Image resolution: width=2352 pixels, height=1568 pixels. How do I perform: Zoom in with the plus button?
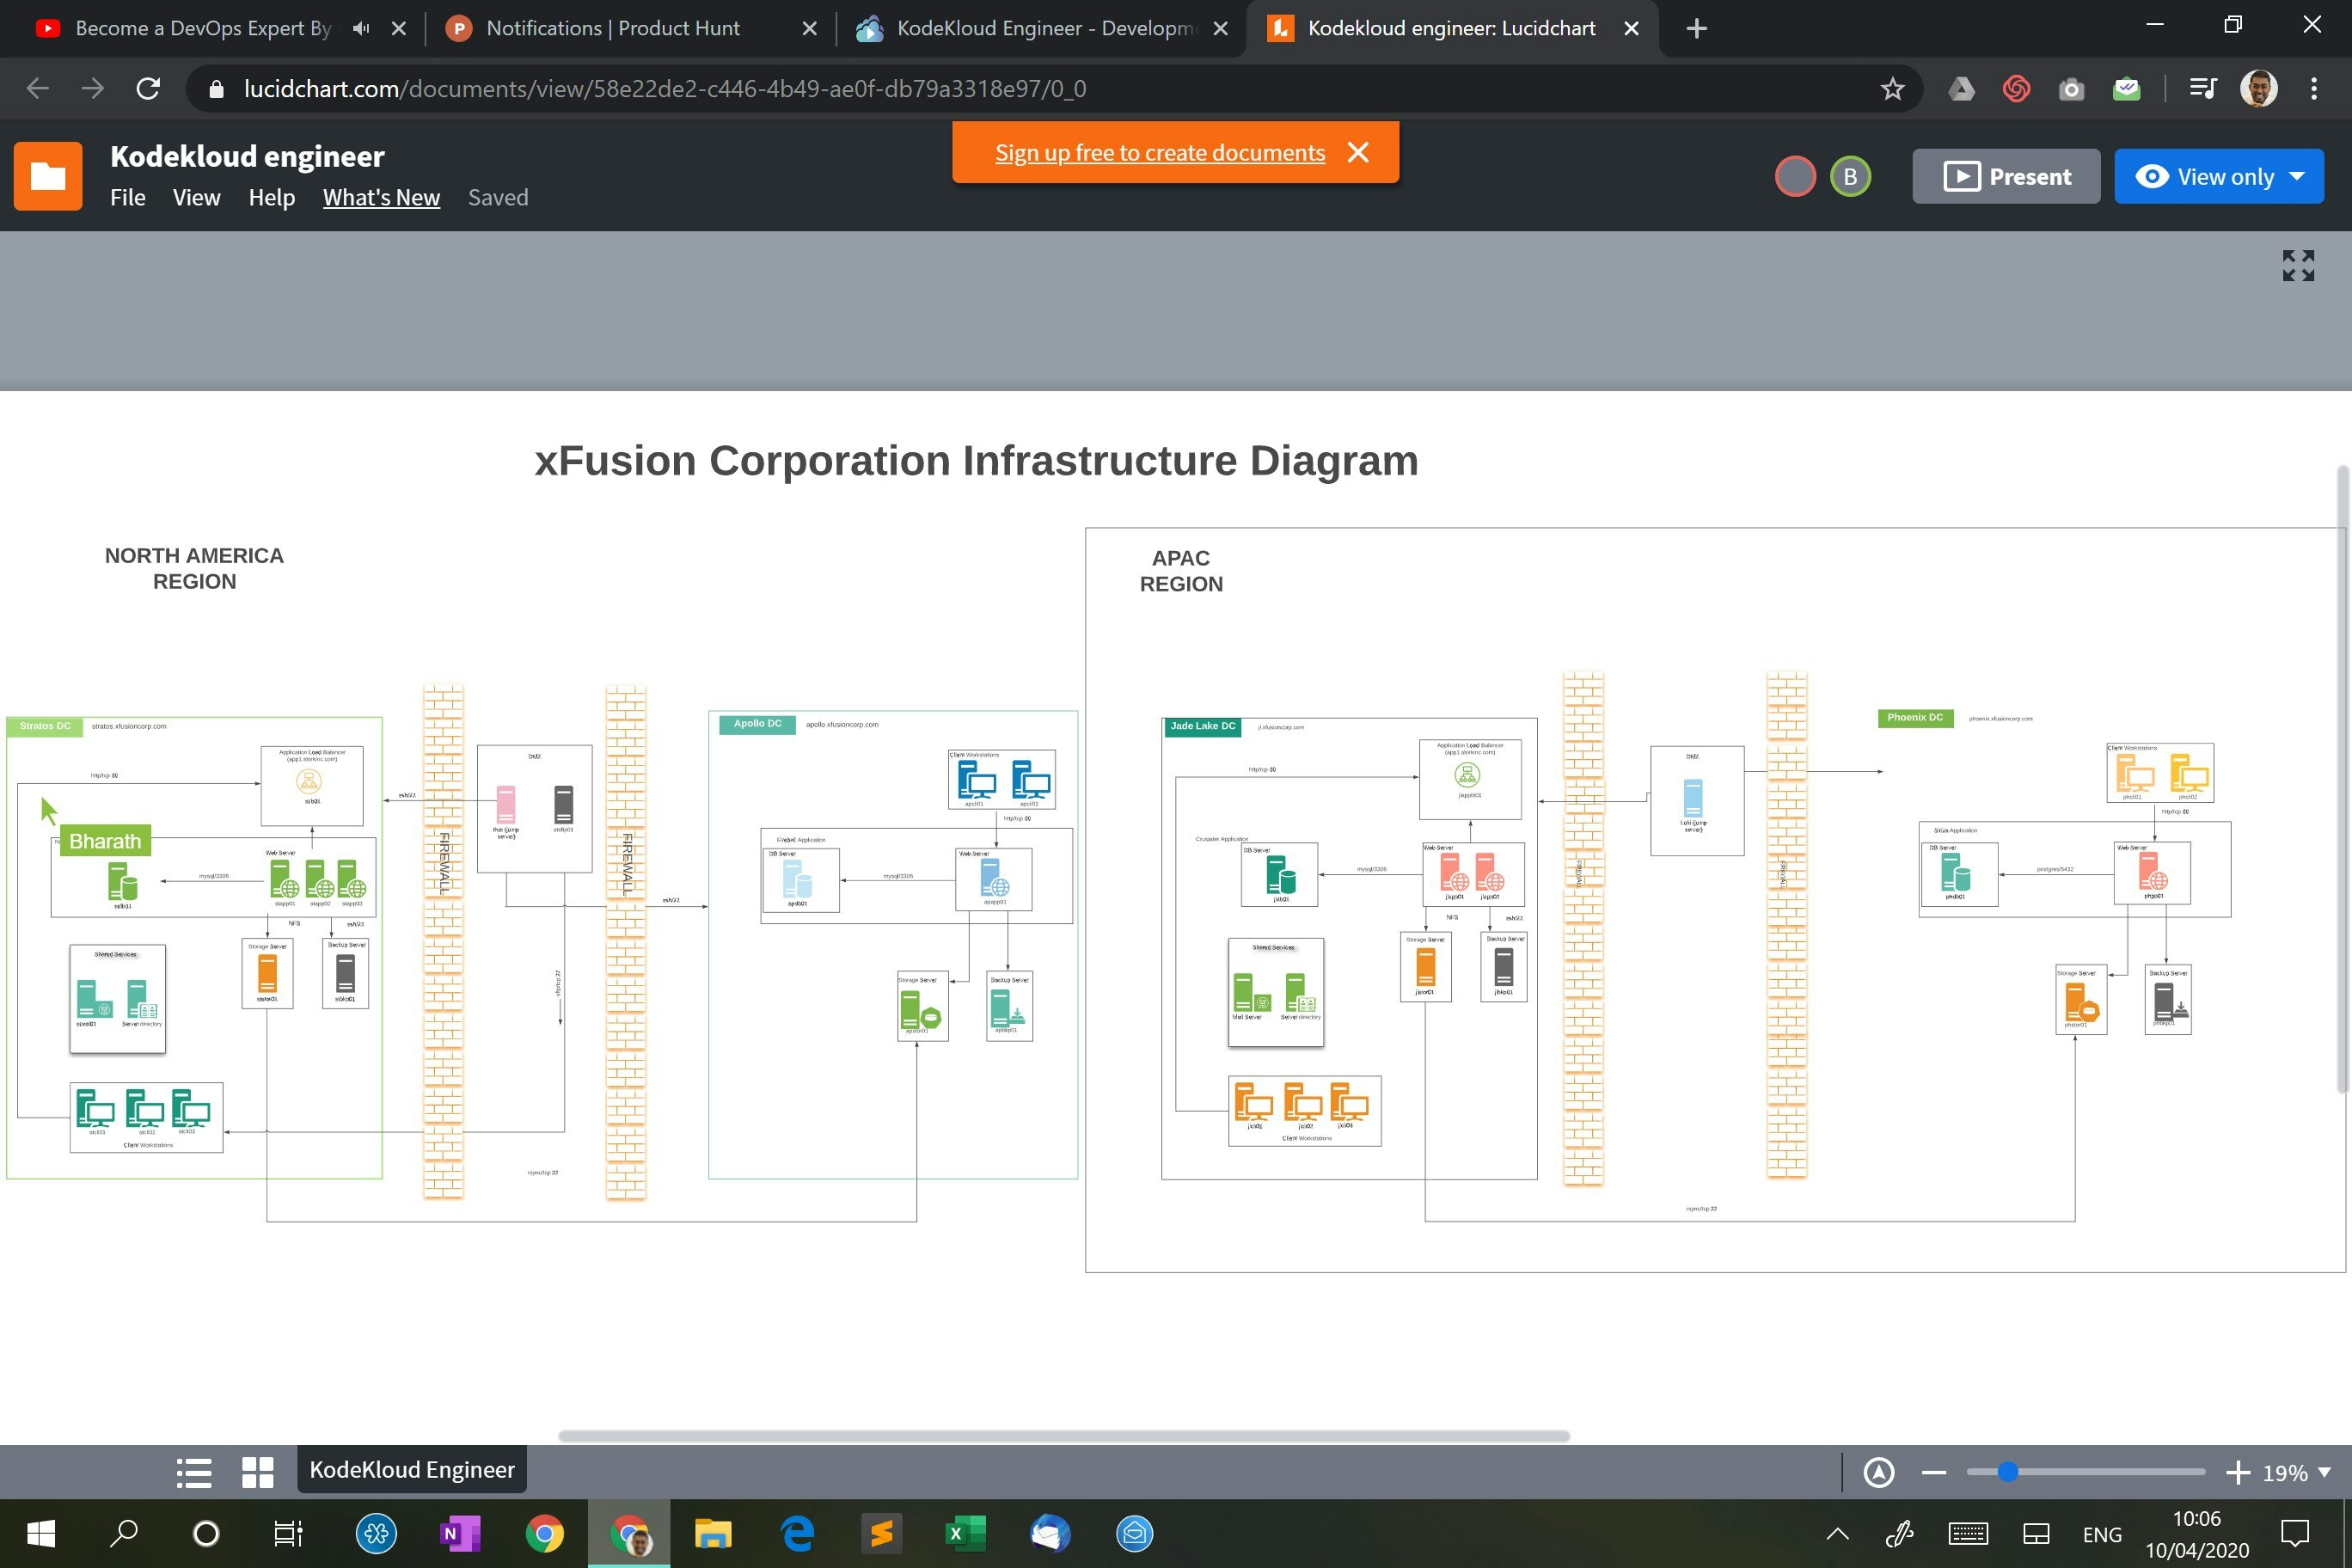2237,1472
